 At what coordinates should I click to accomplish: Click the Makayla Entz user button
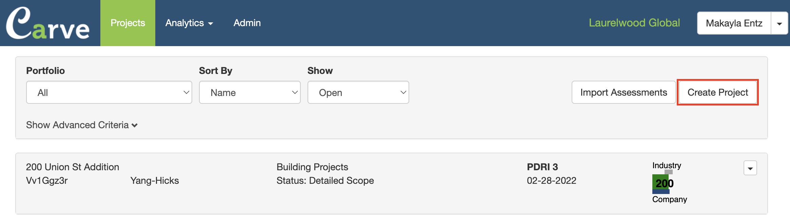pyautogui.click(x=734, y=23)
